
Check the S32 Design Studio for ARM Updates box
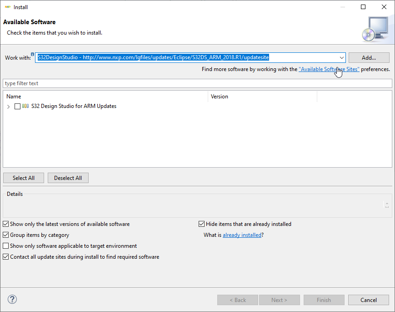click(x=17, y=106)
